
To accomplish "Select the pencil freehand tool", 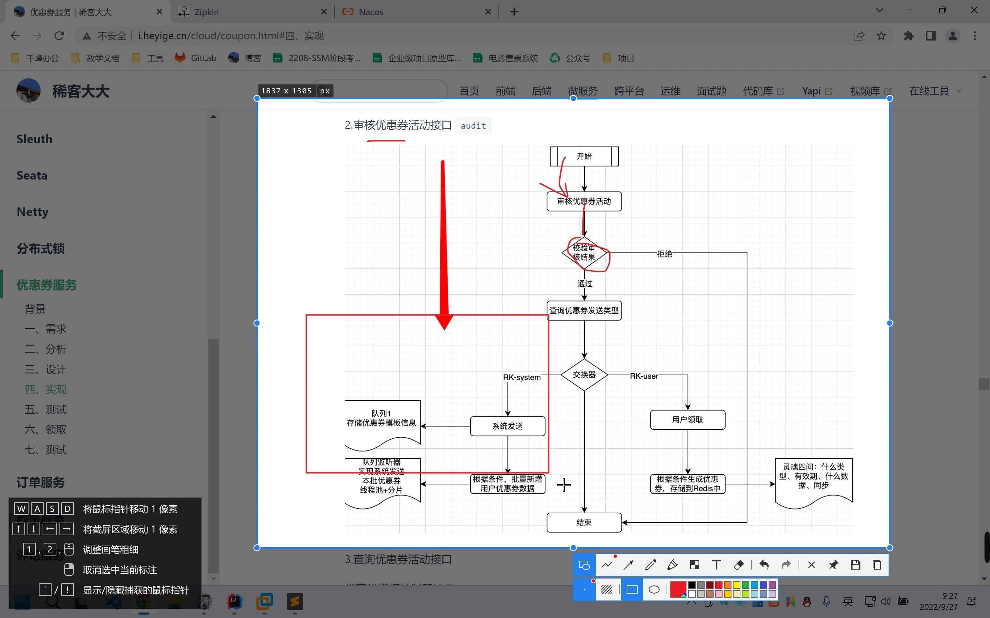I will (650, 565).
